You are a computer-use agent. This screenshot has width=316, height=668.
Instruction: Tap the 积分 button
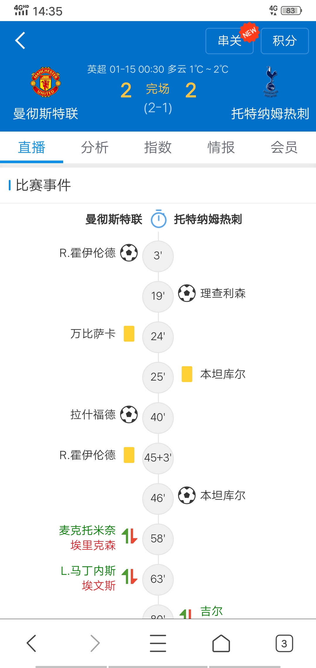(285, 41)
